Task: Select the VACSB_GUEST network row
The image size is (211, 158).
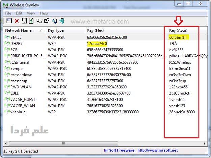Action: (105, 100)
